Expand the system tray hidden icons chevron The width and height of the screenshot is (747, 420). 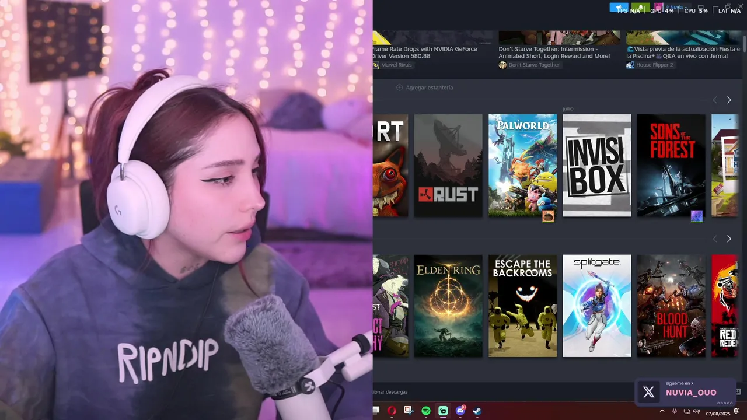[x=662, y=411]
